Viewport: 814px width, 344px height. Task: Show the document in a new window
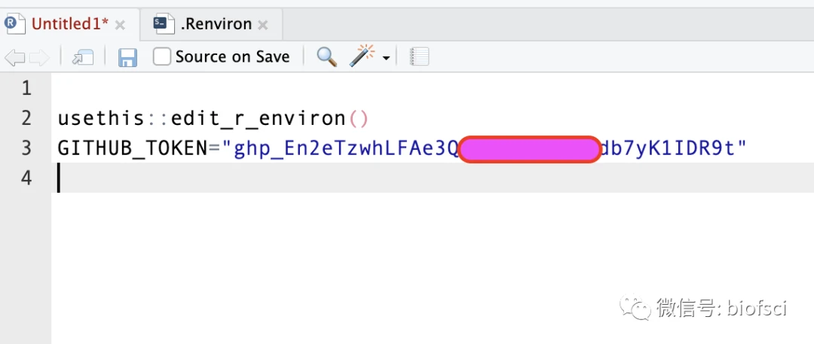point(82,57)
